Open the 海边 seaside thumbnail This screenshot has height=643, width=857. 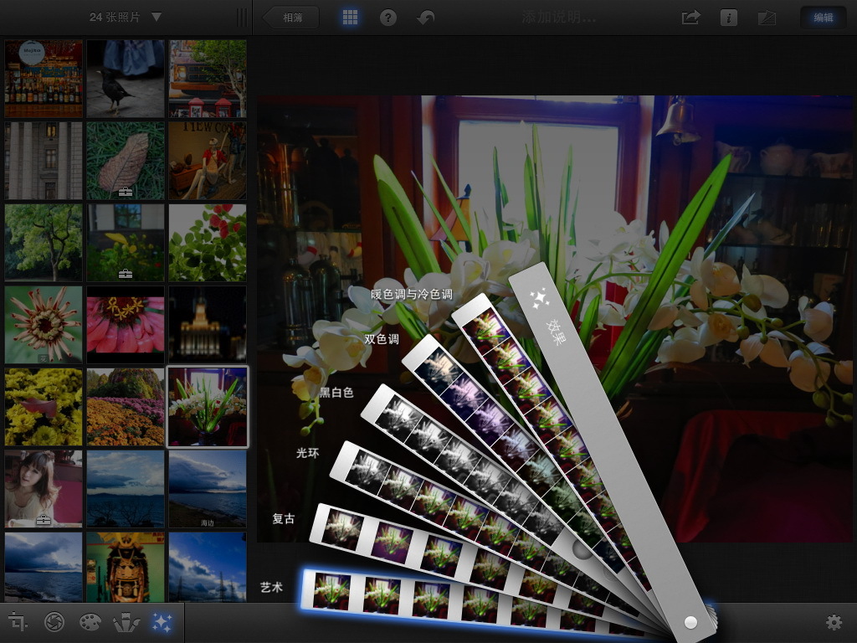[x=208, y=489]
